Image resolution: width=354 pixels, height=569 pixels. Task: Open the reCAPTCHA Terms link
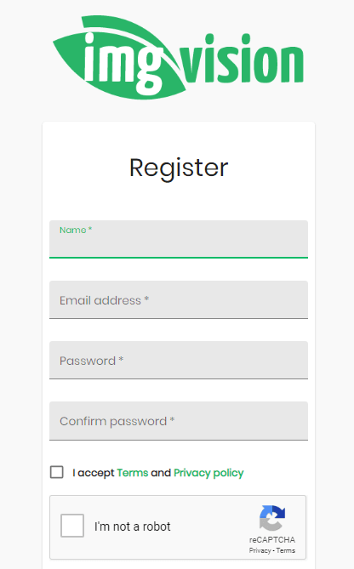286,550
